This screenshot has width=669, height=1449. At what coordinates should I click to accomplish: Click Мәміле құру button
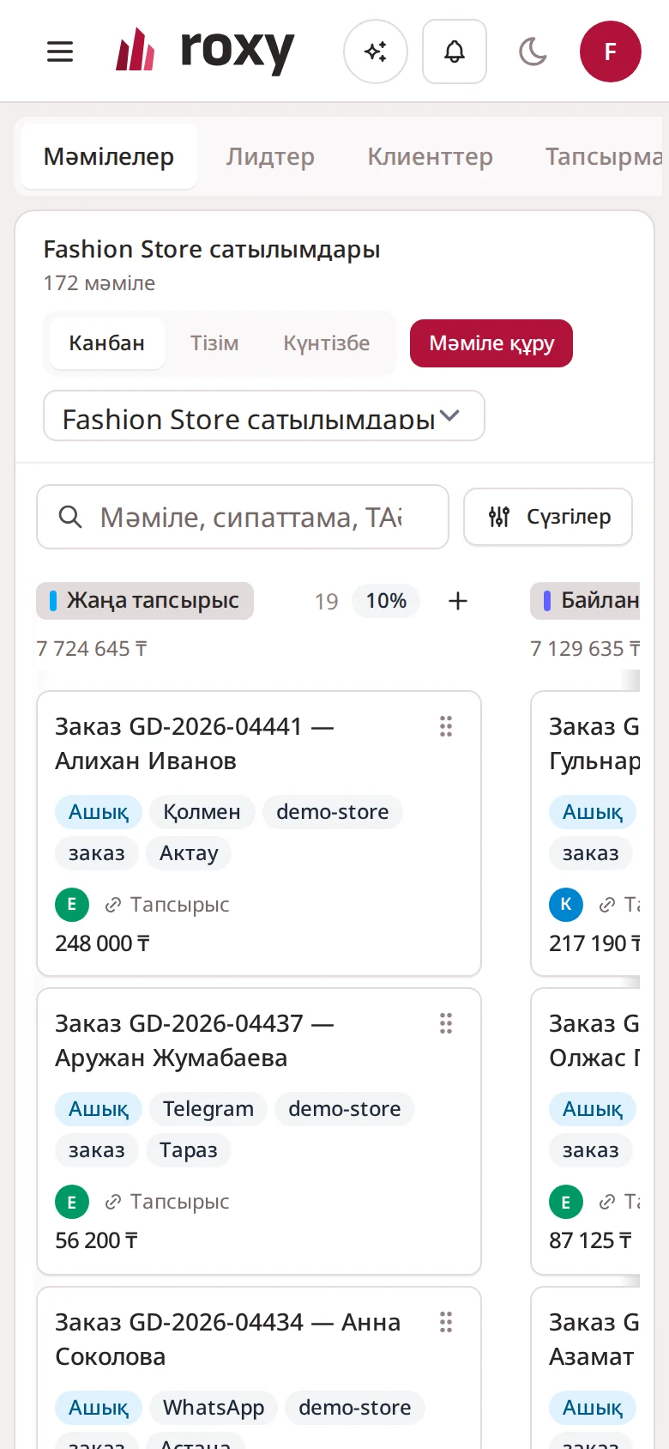(x=491, y=343)
